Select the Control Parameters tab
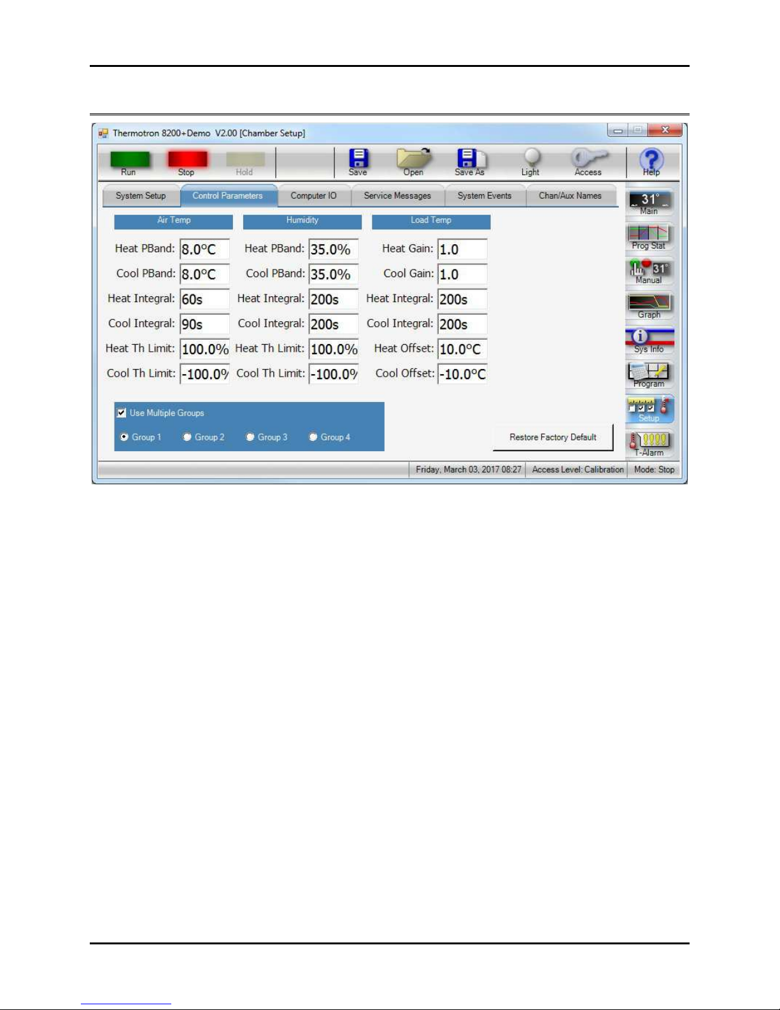This screenshot has width=780, height=1010. 228,196
